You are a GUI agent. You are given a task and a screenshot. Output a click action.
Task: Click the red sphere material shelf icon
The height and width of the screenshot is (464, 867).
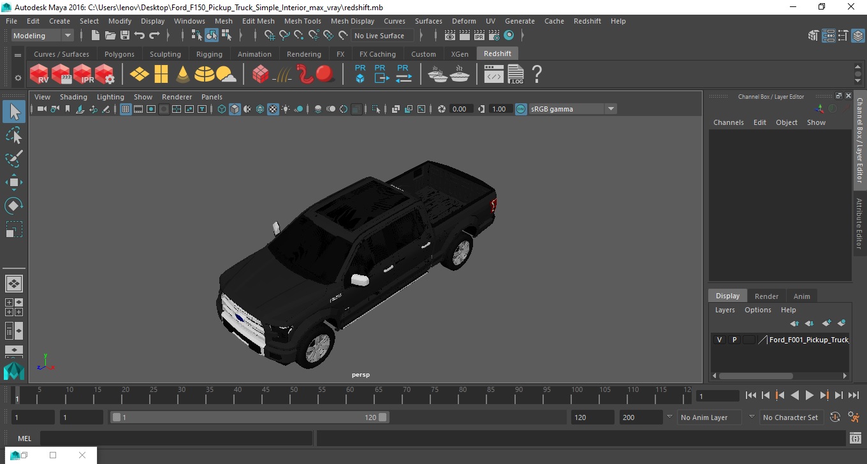point(325,75)
